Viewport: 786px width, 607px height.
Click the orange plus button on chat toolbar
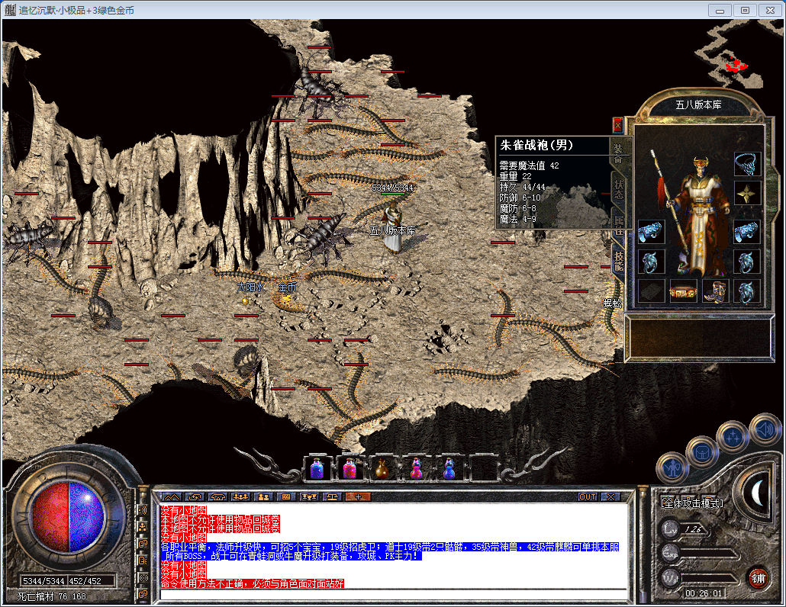(358, 497)
